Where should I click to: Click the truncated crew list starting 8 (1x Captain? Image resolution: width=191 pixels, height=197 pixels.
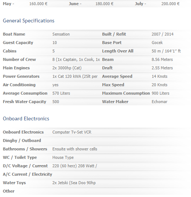coord(76,59)
